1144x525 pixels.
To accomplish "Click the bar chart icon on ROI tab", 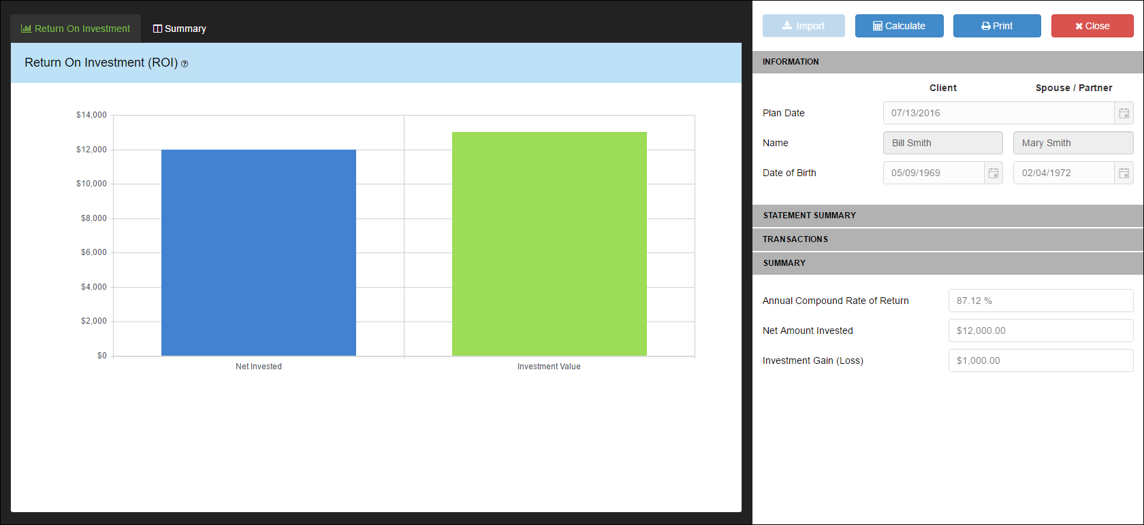I will [27, 29].
